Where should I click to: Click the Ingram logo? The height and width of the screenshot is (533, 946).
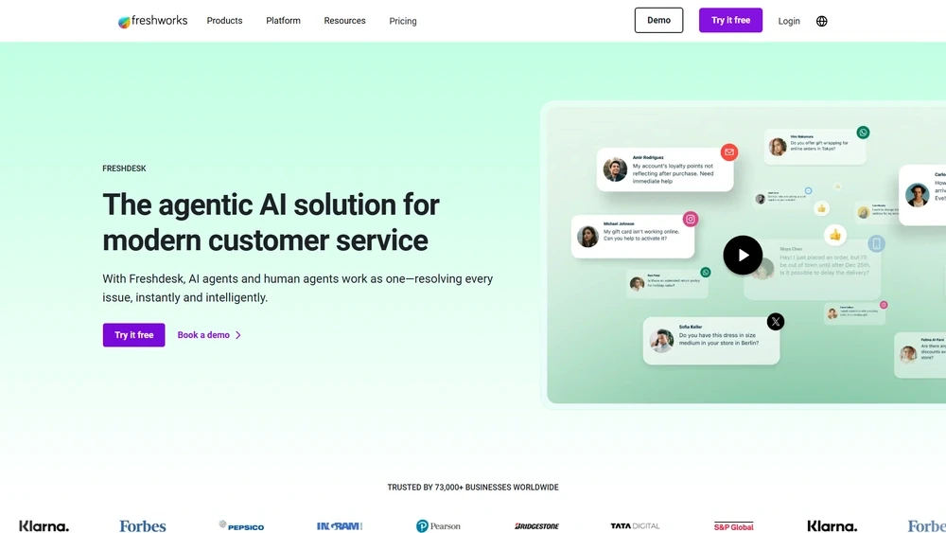[x=339, y=526]
